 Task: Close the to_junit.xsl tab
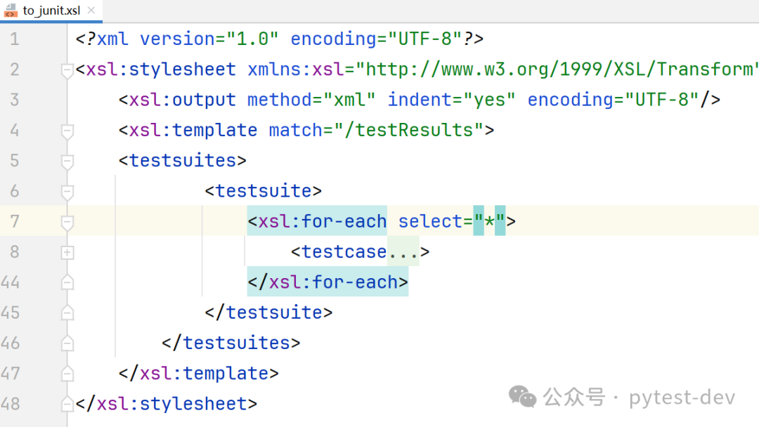click(91, 10)
